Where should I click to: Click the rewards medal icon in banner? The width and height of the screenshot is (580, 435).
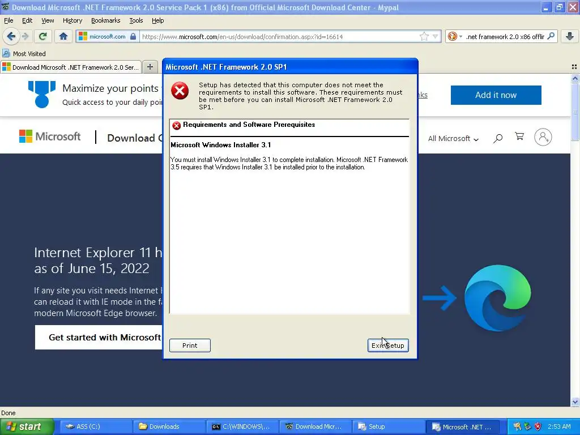click(42, 95)
